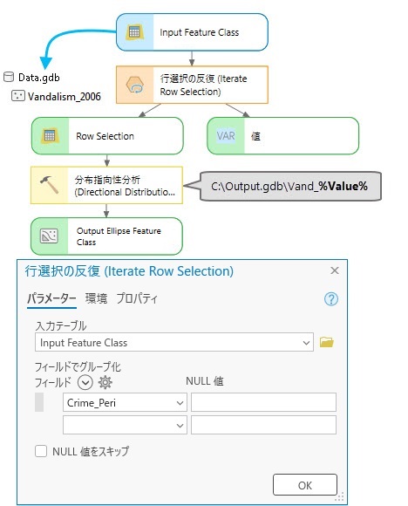Select the Vandalism_2006 tree item
408x506 pixels.
click(x=56, y=96)
